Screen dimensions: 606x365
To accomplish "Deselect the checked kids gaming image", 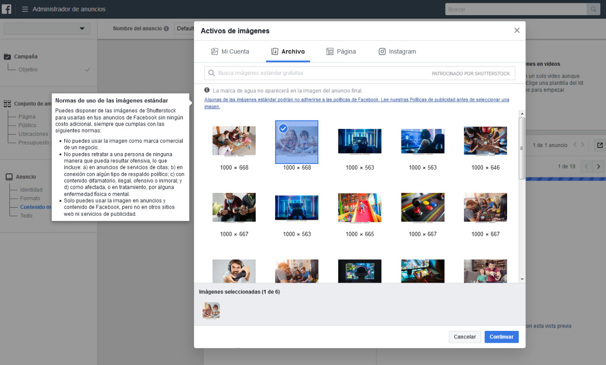I will pyautogui.click(x=296, y=142).
